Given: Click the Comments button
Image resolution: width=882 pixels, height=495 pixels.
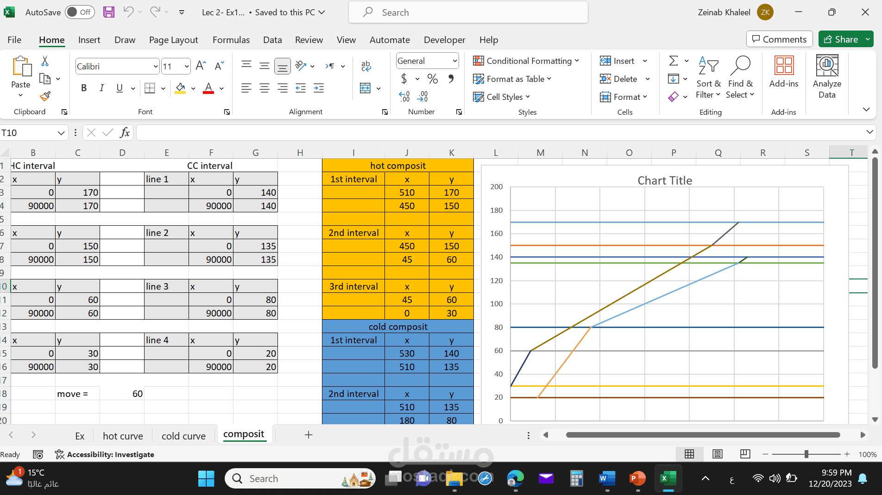Looking at the screenshot, I should pyautogui.click(x=780, y=39).
